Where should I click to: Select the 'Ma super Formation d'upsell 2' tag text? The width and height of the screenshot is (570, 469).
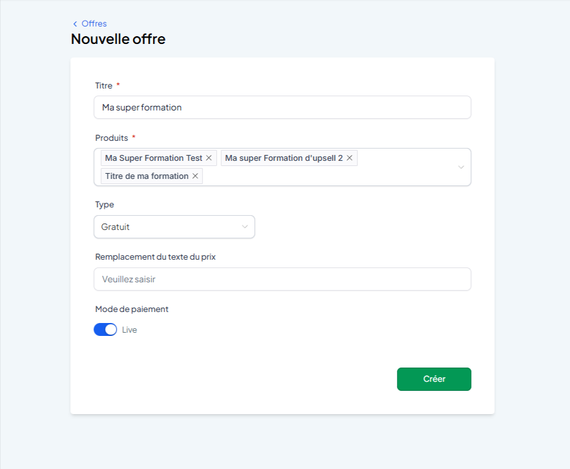point(284,158)
